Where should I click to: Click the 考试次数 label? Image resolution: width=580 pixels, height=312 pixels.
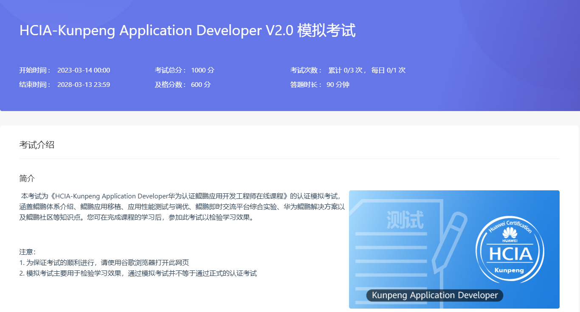306,70
